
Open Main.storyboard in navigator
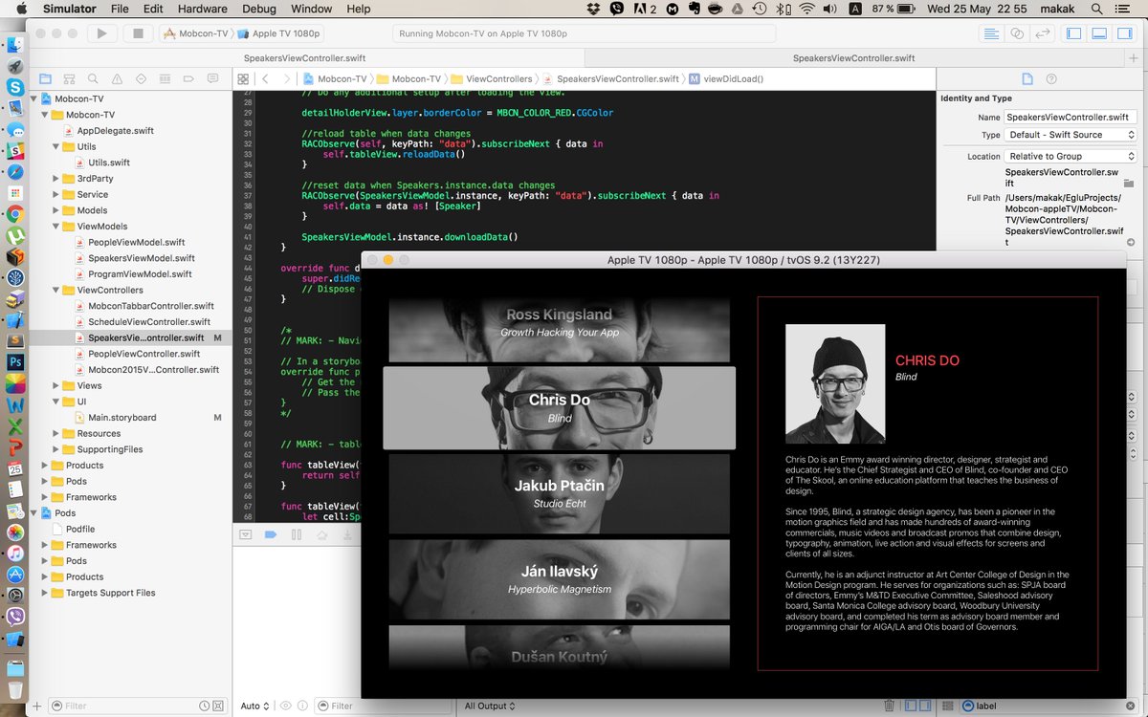tap(122, 417)
